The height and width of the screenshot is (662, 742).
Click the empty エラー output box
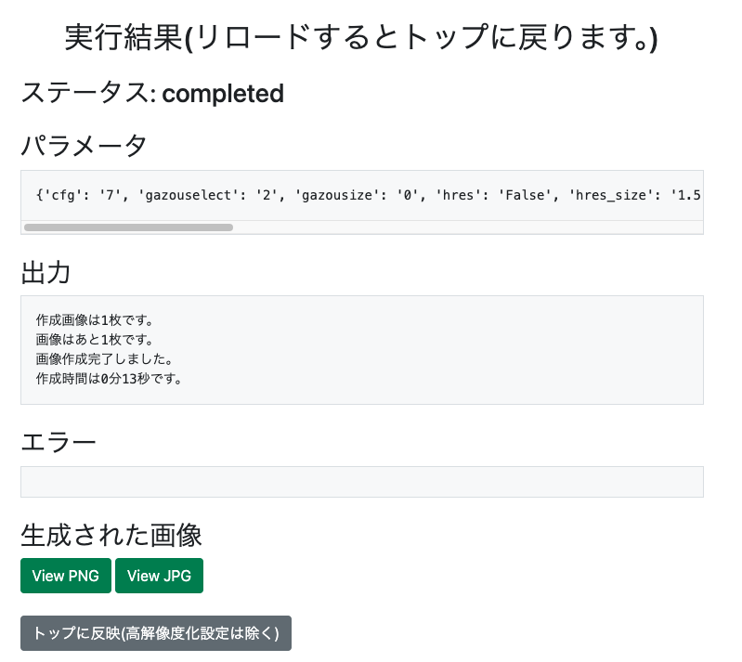coord(362,482)
